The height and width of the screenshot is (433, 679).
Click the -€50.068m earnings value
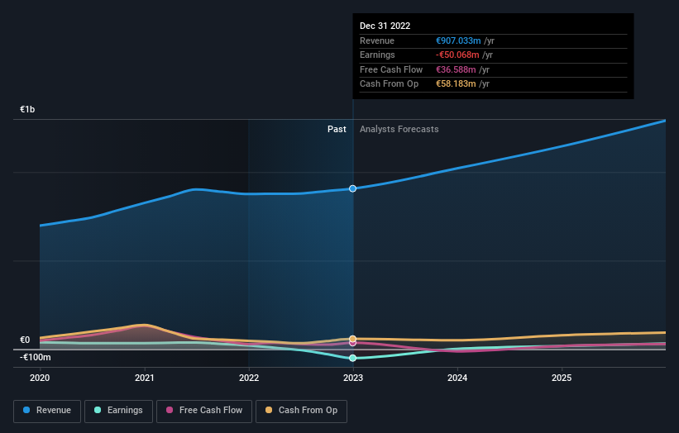[x=457, y=55]
